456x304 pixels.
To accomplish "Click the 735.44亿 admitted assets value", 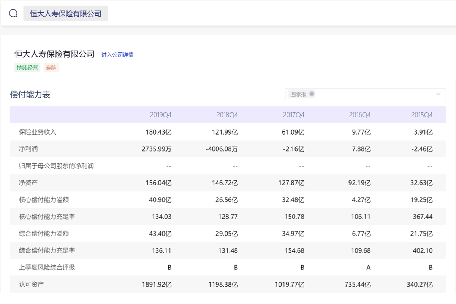I will click(358, 284).
